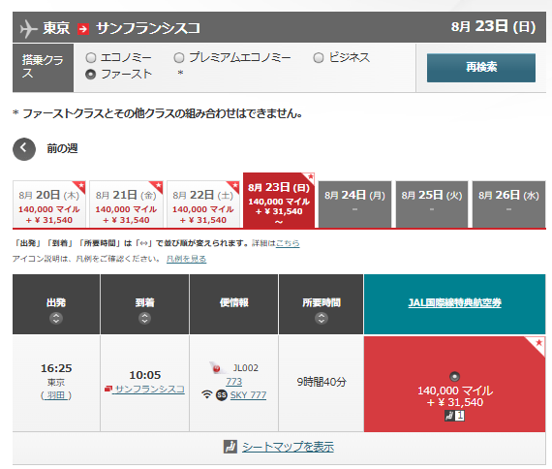The width and height of the screenshot is (552, 469).
Task: Sort flights by 所要時間
Action: coord(322,319)
